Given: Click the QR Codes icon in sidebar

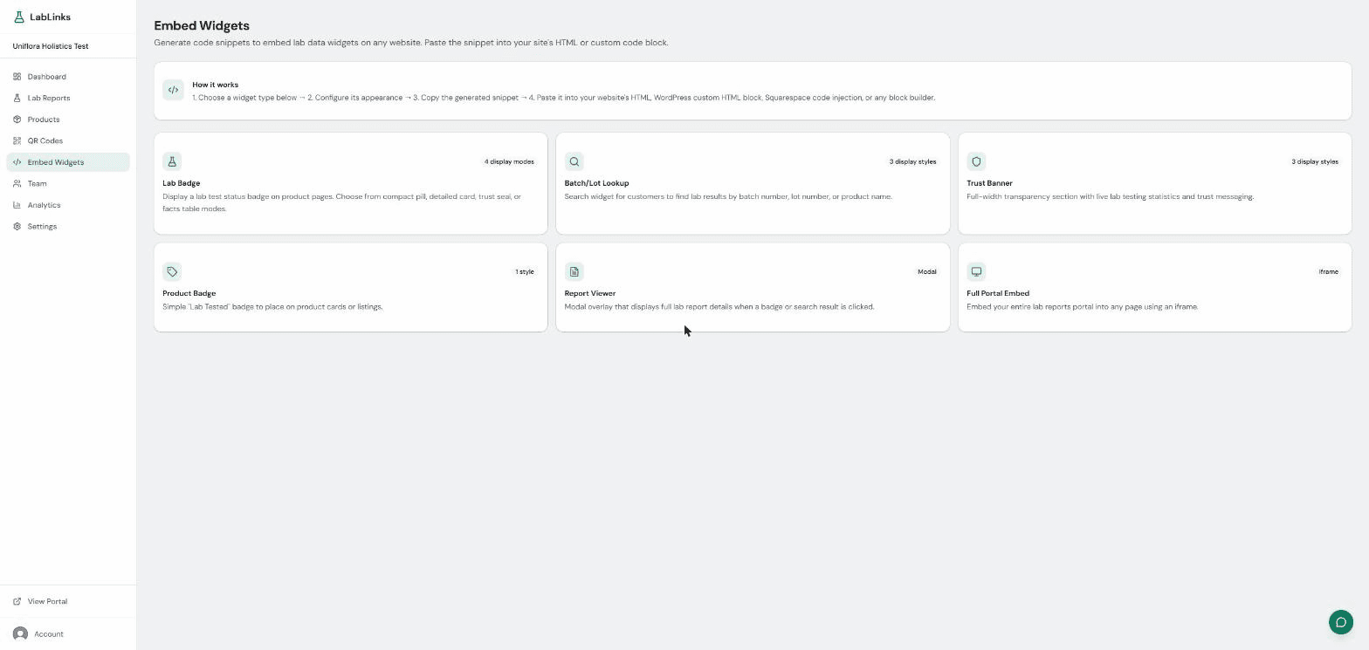Looking at the screenshot, I should coord(17,140).
